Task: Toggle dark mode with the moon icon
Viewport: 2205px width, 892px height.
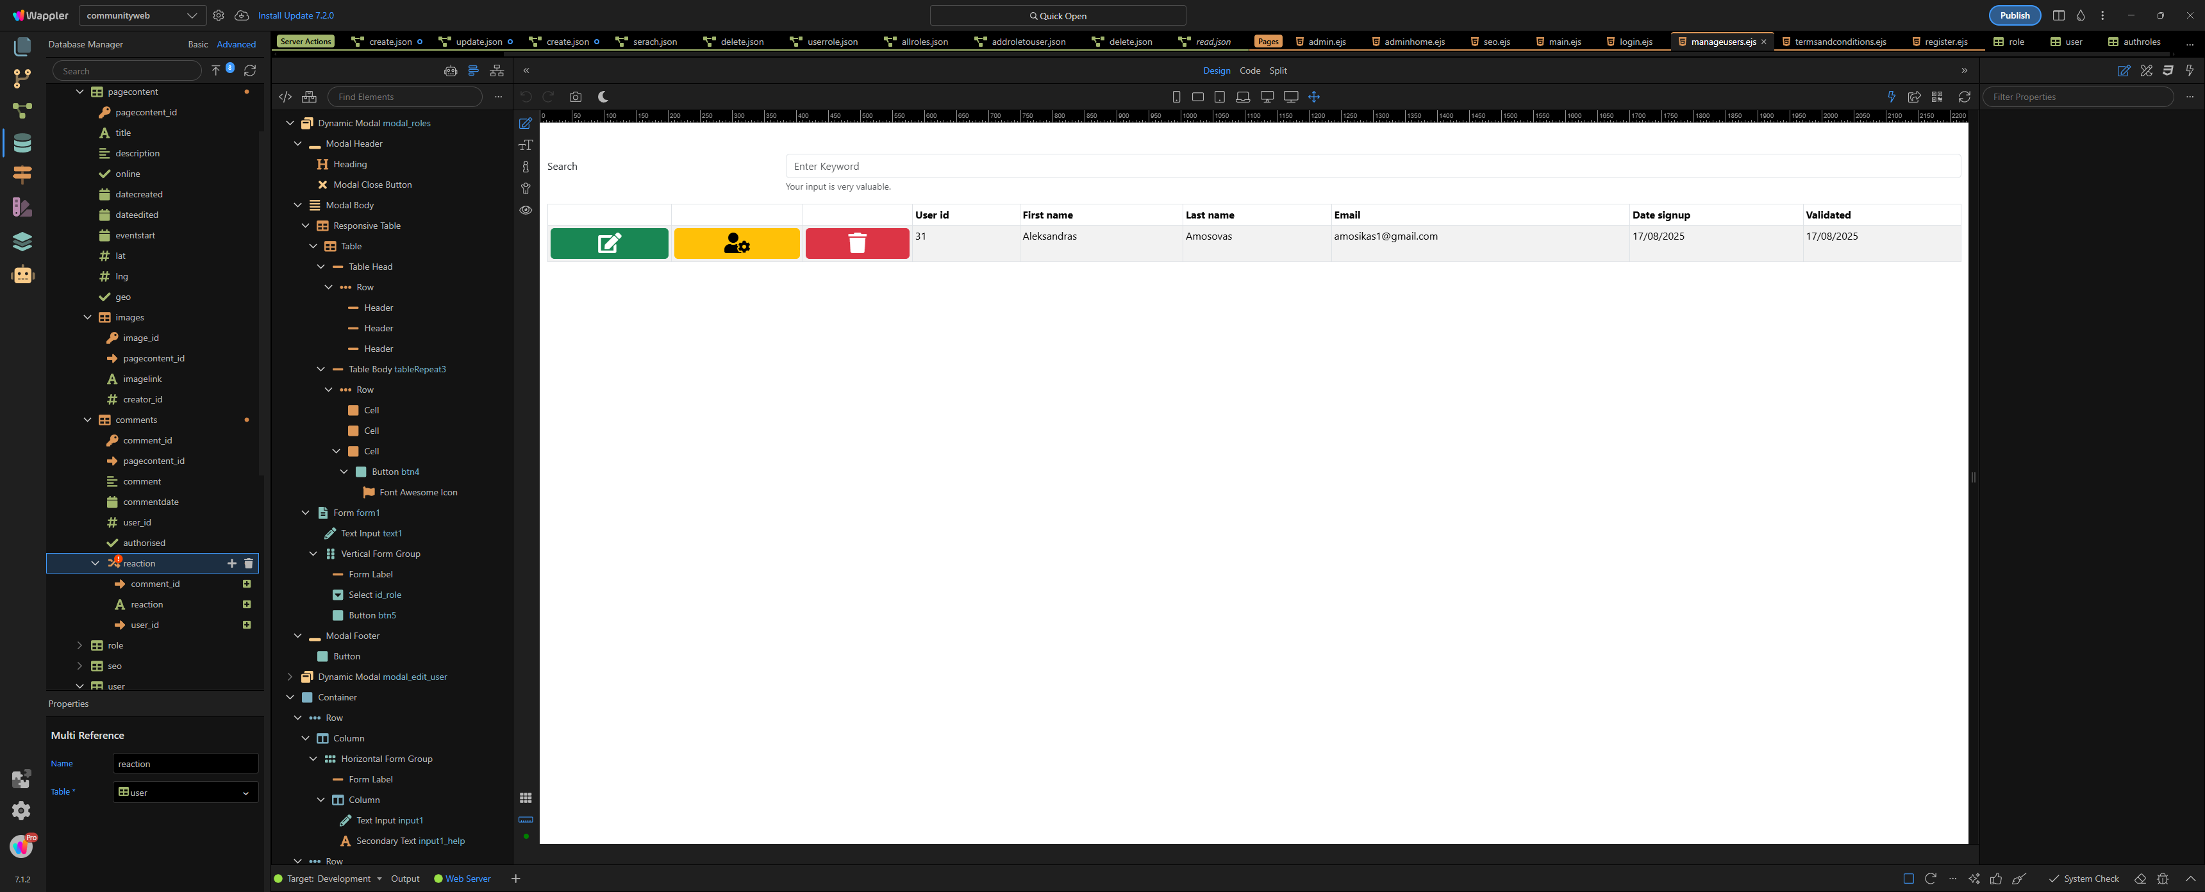Action: (x=603, y=97)
